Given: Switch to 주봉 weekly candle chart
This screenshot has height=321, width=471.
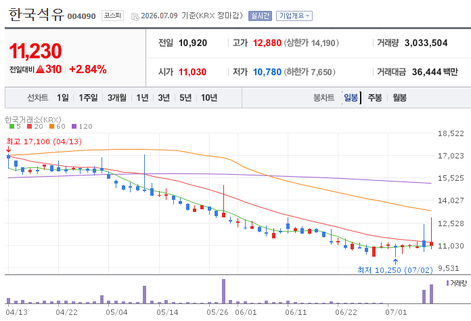Looking at the screenshot, I should point(375,98).
